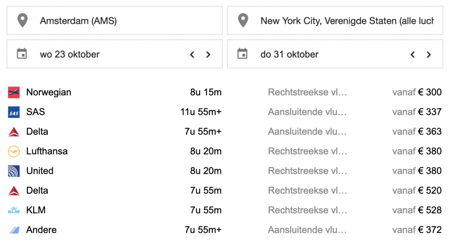Go to previous return date
Screen dimensions: 452x249
413,55
